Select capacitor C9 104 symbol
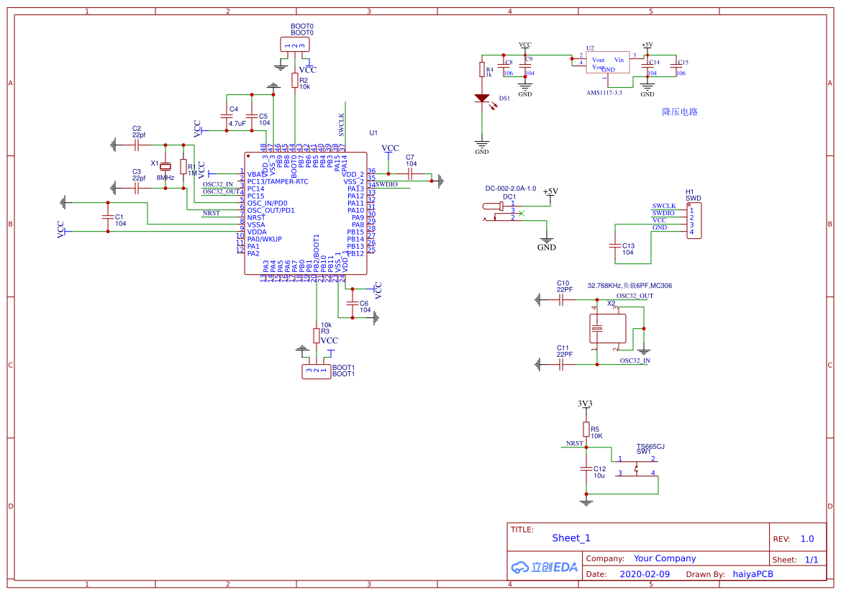The width and height of the screenshot is (841, 595). coord(525,66)
